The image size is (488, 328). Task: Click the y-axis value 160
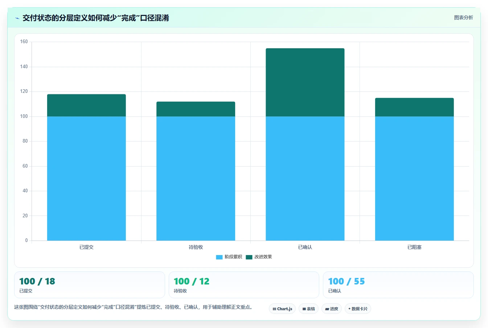pos(24,42)
